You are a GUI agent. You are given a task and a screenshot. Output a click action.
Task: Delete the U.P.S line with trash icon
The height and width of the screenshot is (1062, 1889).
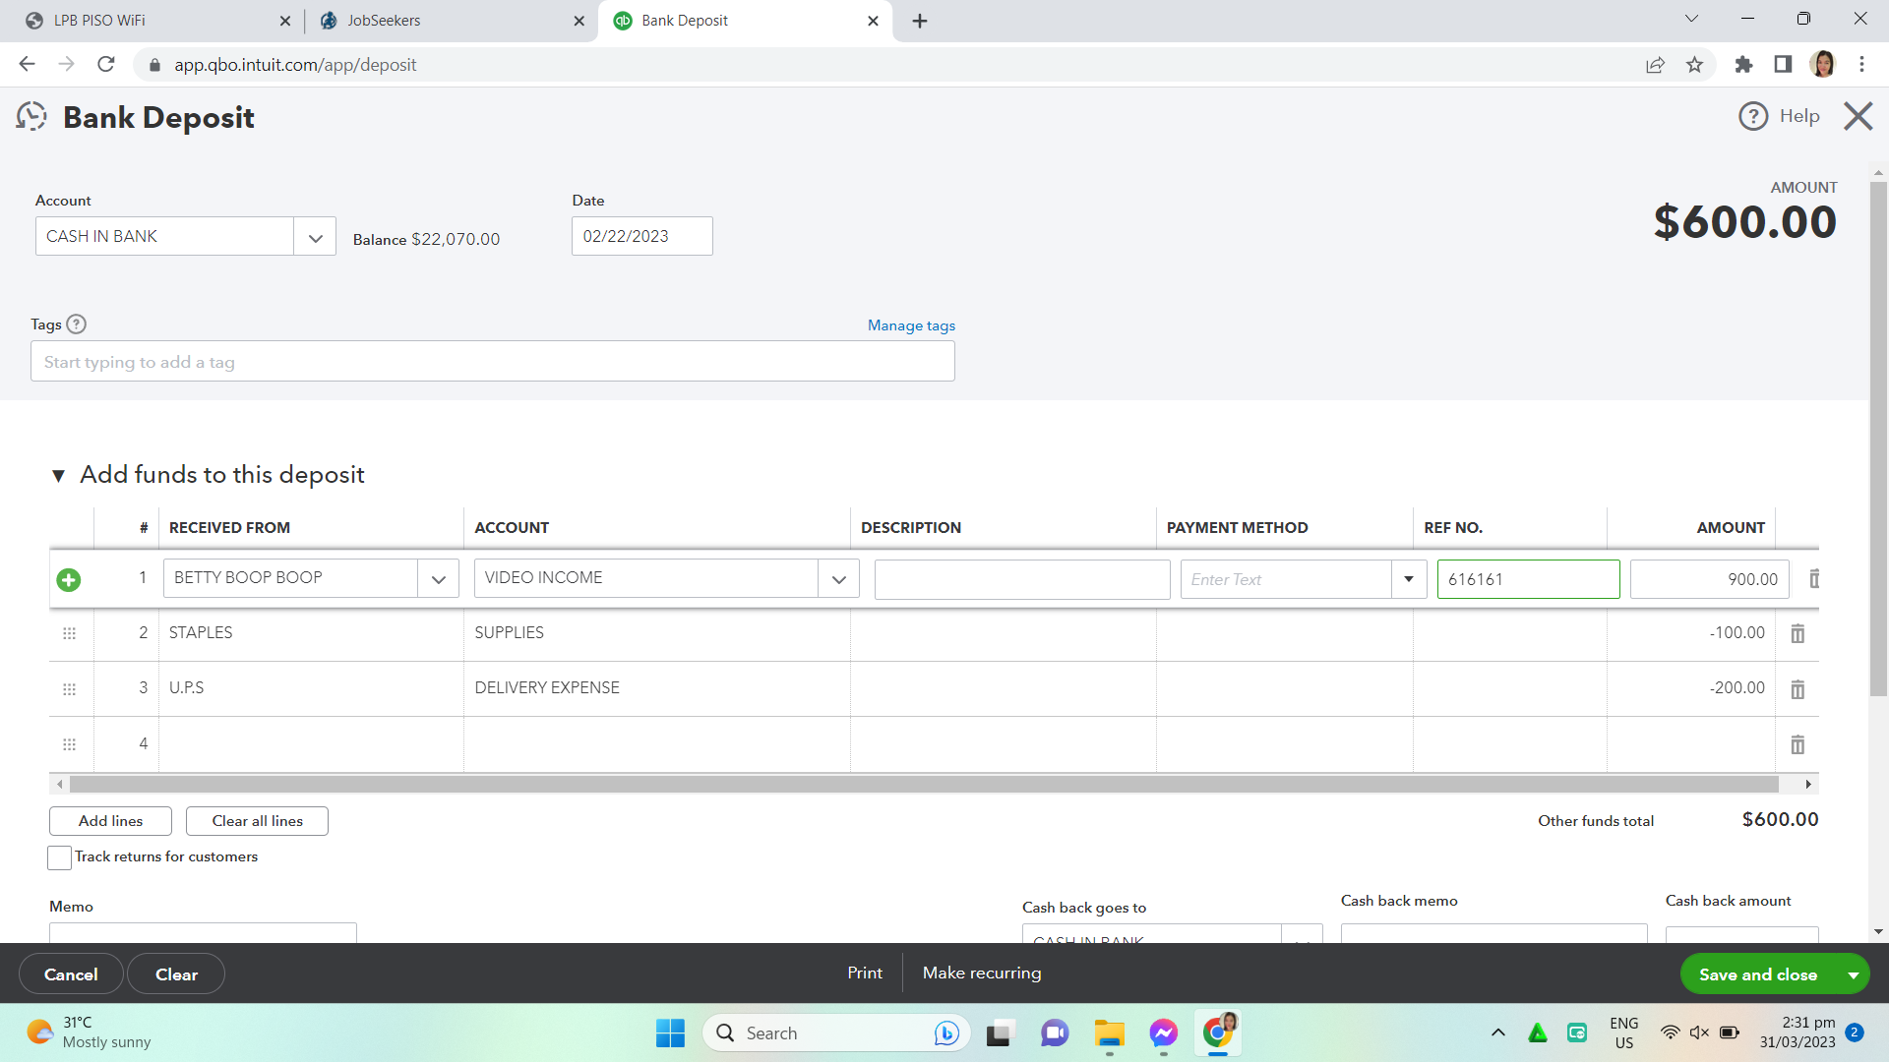pyautogui.click(x=1798, y=689)
